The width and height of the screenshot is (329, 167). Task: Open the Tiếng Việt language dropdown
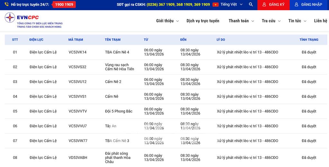point(232,4)
